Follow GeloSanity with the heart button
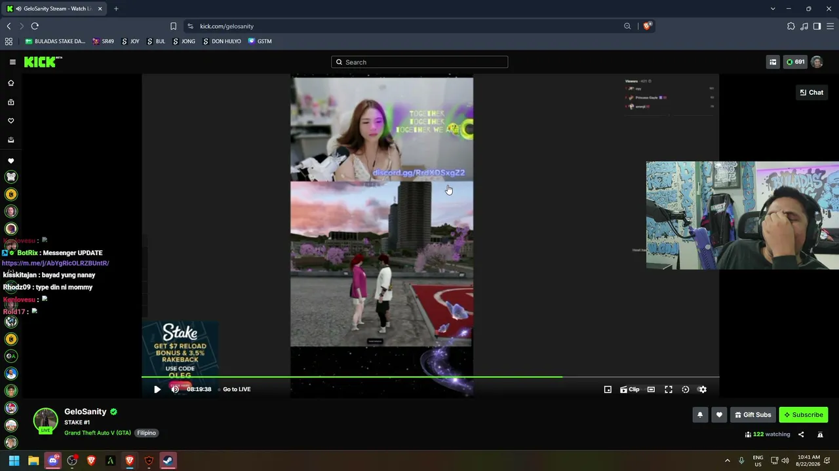This screenshot has height=471, width=839. tap(719, 415)
